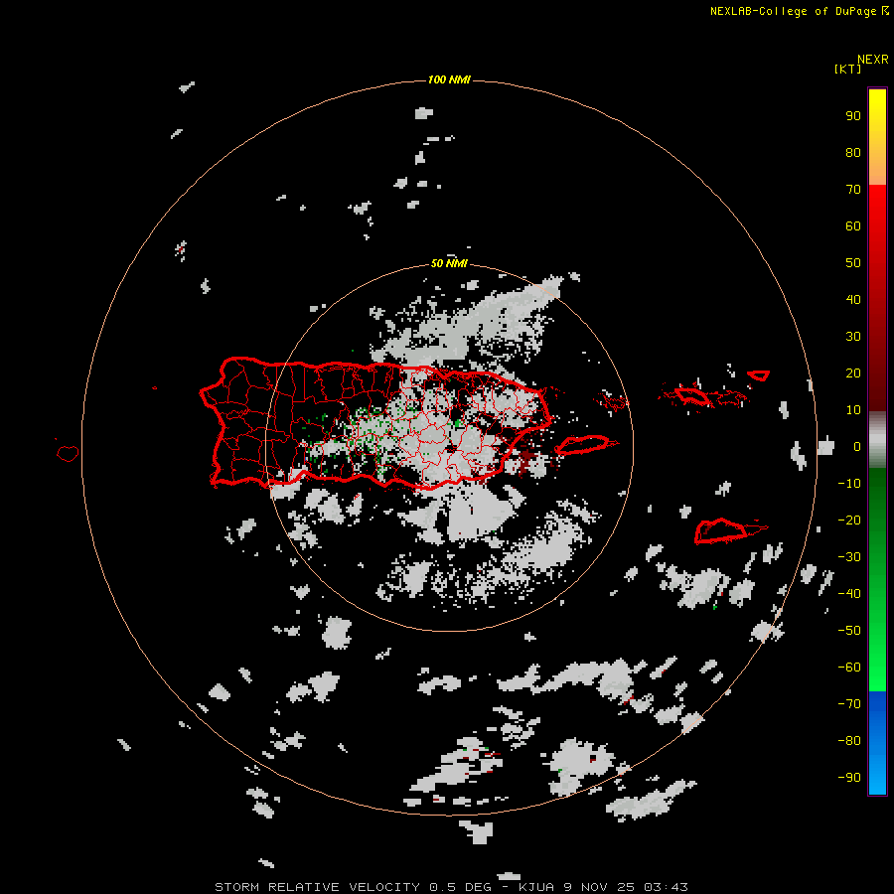Select the positive 30 knot scale label
This screenshot has height=894, width=894.
[853, 337]
